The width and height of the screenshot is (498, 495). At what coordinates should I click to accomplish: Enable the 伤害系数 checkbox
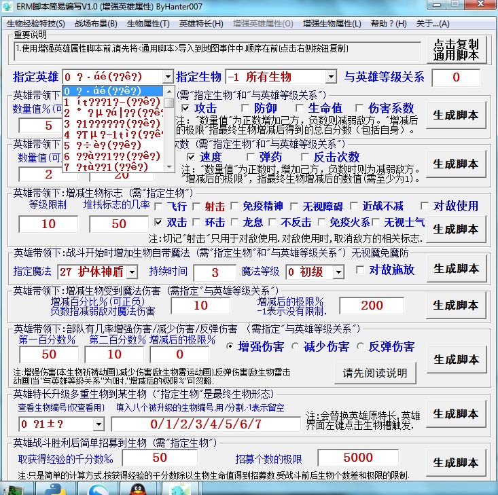359,108
